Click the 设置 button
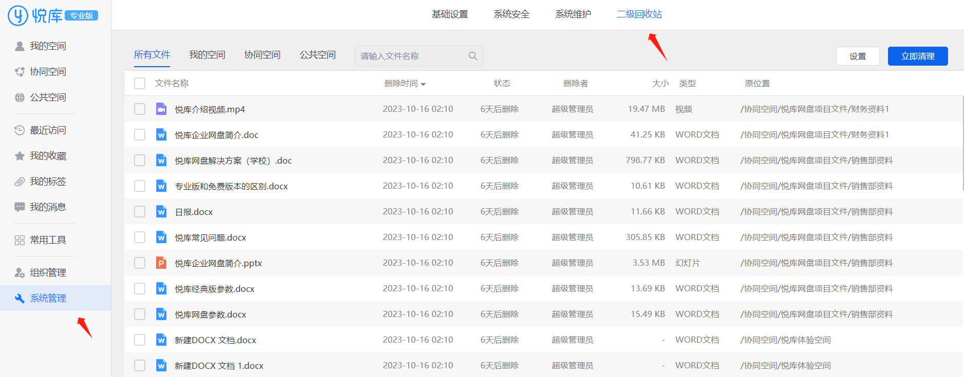 858,56
